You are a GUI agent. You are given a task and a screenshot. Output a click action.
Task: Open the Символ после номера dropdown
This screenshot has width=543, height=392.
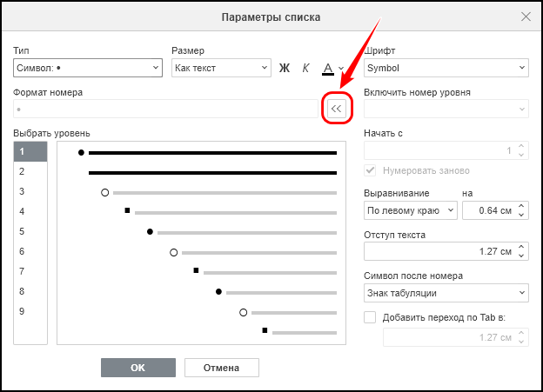[x=446, y=293]
